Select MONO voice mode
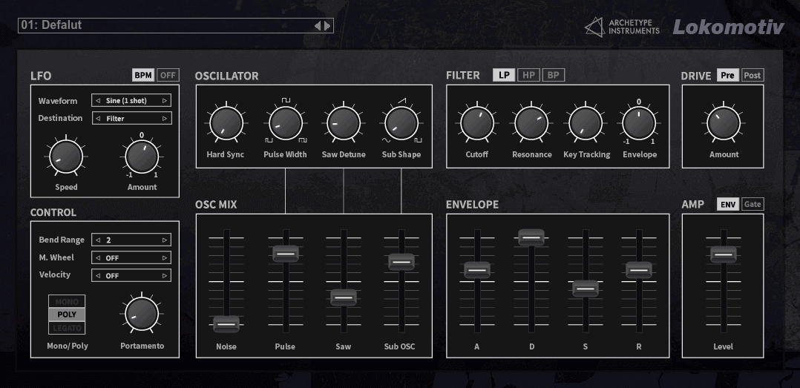 [x=67, y=301]
